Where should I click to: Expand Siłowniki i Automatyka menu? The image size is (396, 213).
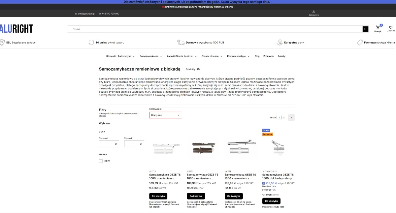120,56
